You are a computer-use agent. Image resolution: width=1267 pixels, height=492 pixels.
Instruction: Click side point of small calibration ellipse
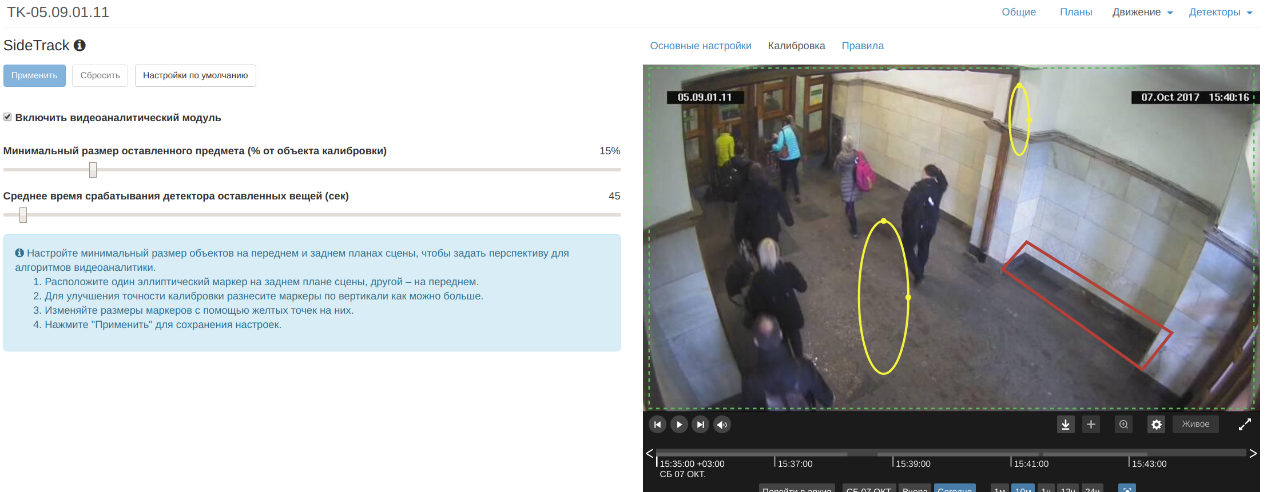click(x=1029, y=120)
